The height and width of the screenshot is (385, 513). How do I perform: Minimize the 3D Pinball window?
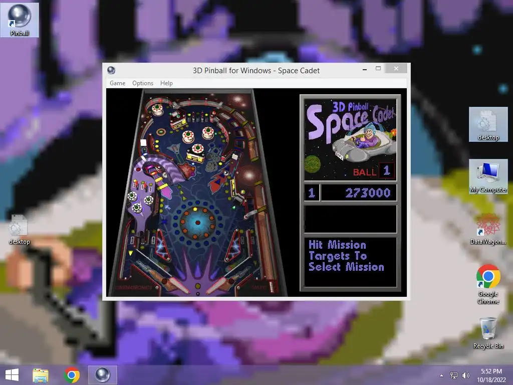pos(365,69)
